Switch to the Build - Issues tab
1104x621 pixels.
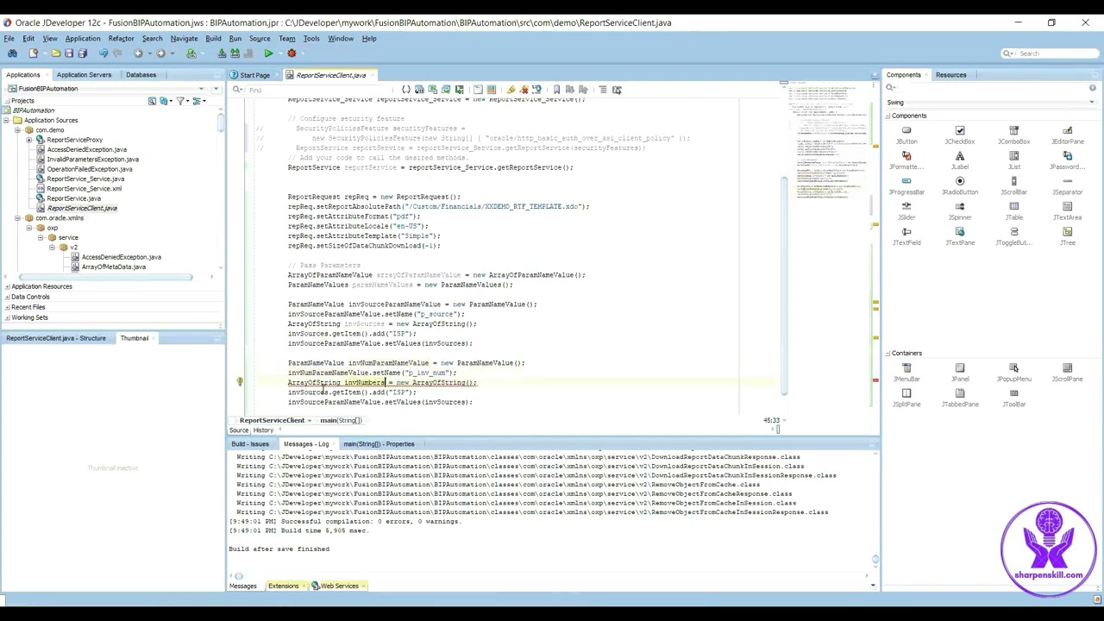pyautogui.click(x=250, y=444)
